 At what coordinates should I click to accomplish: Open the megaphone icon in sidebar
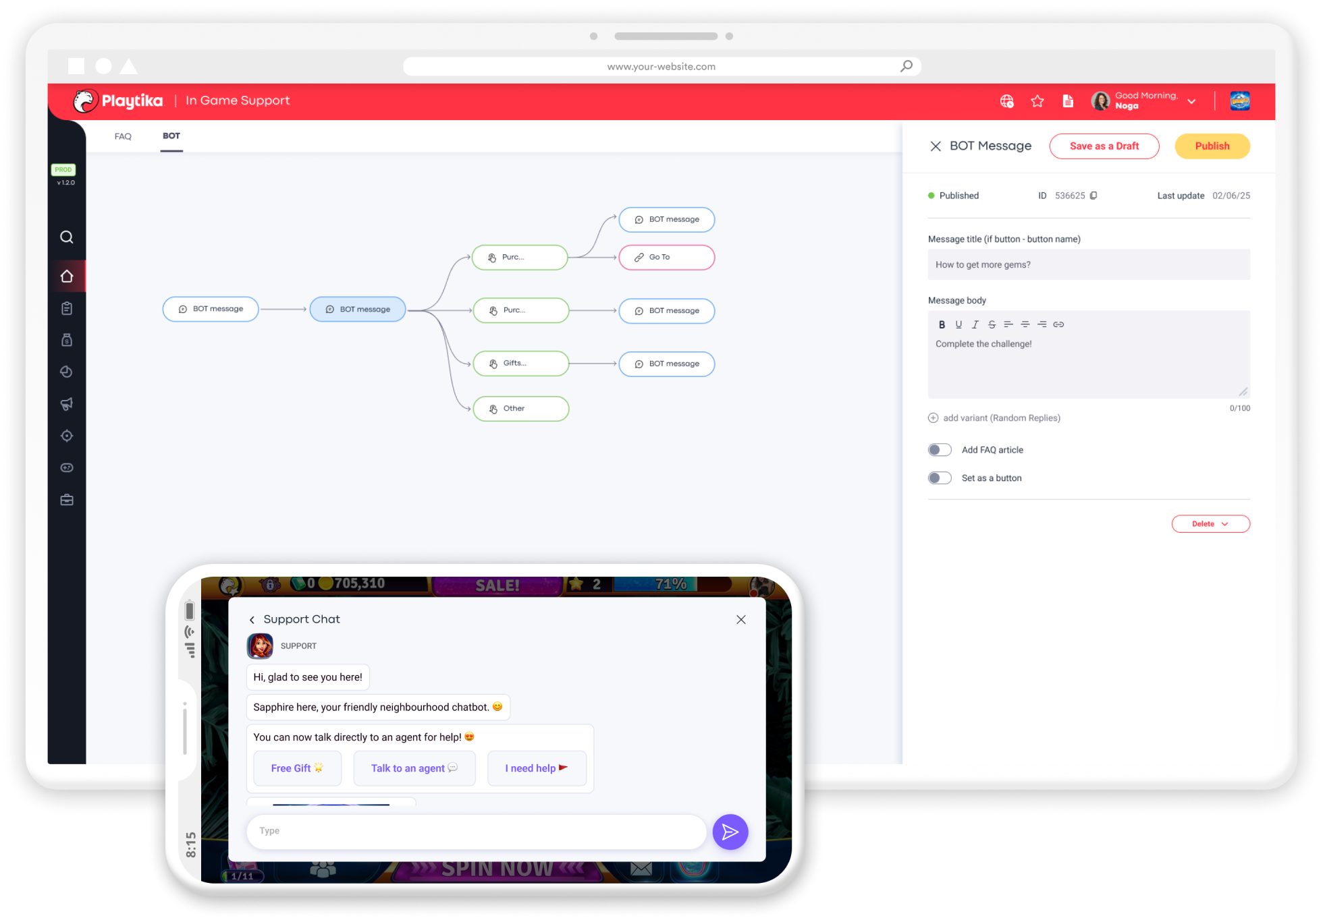pos(66,404)
